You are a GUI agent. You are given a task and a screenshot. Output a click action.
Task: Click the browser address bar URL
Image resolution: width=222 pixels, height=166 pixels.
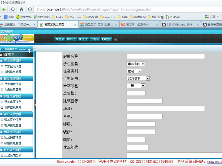(x=94, y=9)
